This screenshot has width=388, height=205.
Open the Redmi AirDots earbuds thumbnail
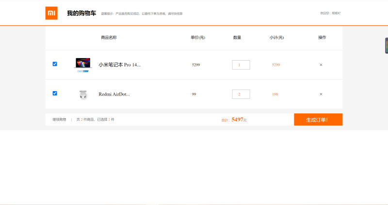[x=83, y=94]
